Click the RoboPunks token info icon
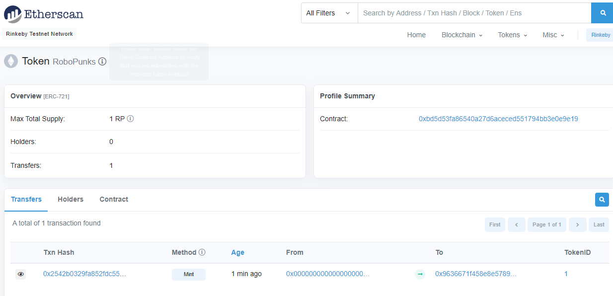Screen dimensions: 613x296 point(103,62)
